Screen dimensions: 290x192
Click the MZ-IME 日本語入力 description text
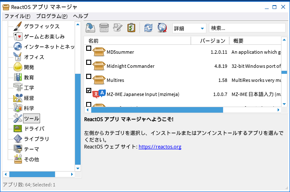[x=256, y=94]
